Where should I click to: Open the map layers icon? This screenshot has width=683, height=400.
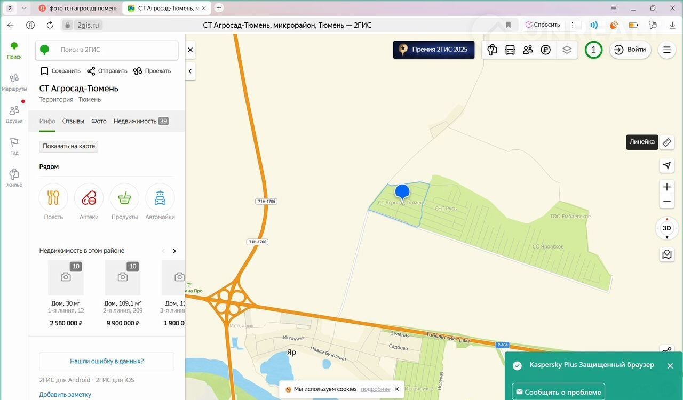pos(567,50)
